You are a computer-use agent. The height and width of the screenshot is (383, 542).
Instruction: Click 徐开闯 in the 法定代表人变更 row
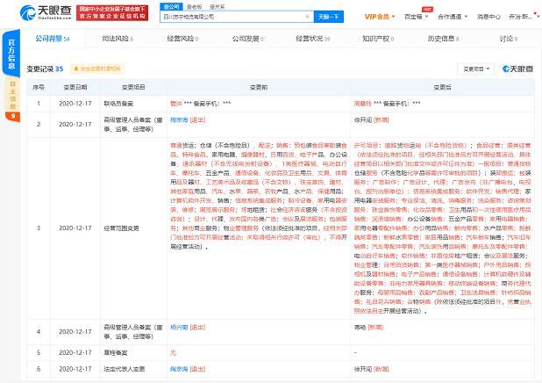click(x=362, y=369)
